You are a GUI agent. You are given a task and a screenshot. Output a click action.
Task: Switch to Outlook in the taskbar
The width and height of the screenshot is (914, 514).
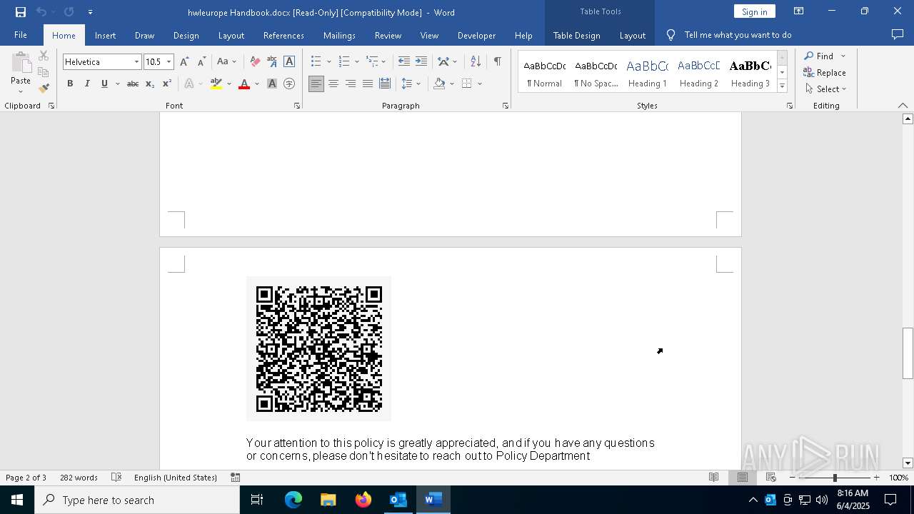[x=398, y=500]
